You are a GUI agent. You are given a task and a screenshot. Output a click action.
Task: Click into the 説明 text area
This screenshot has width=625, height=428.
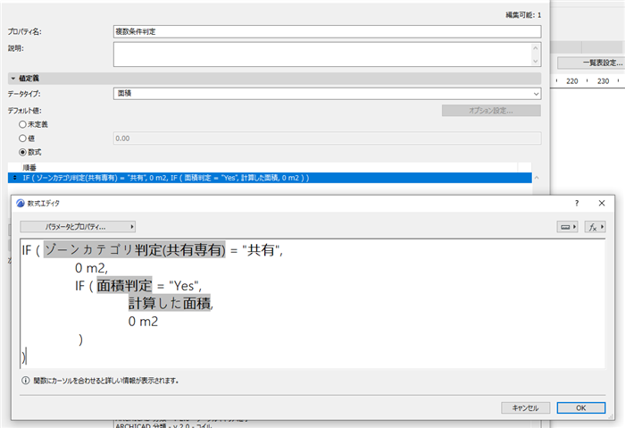tap(322, 55)
